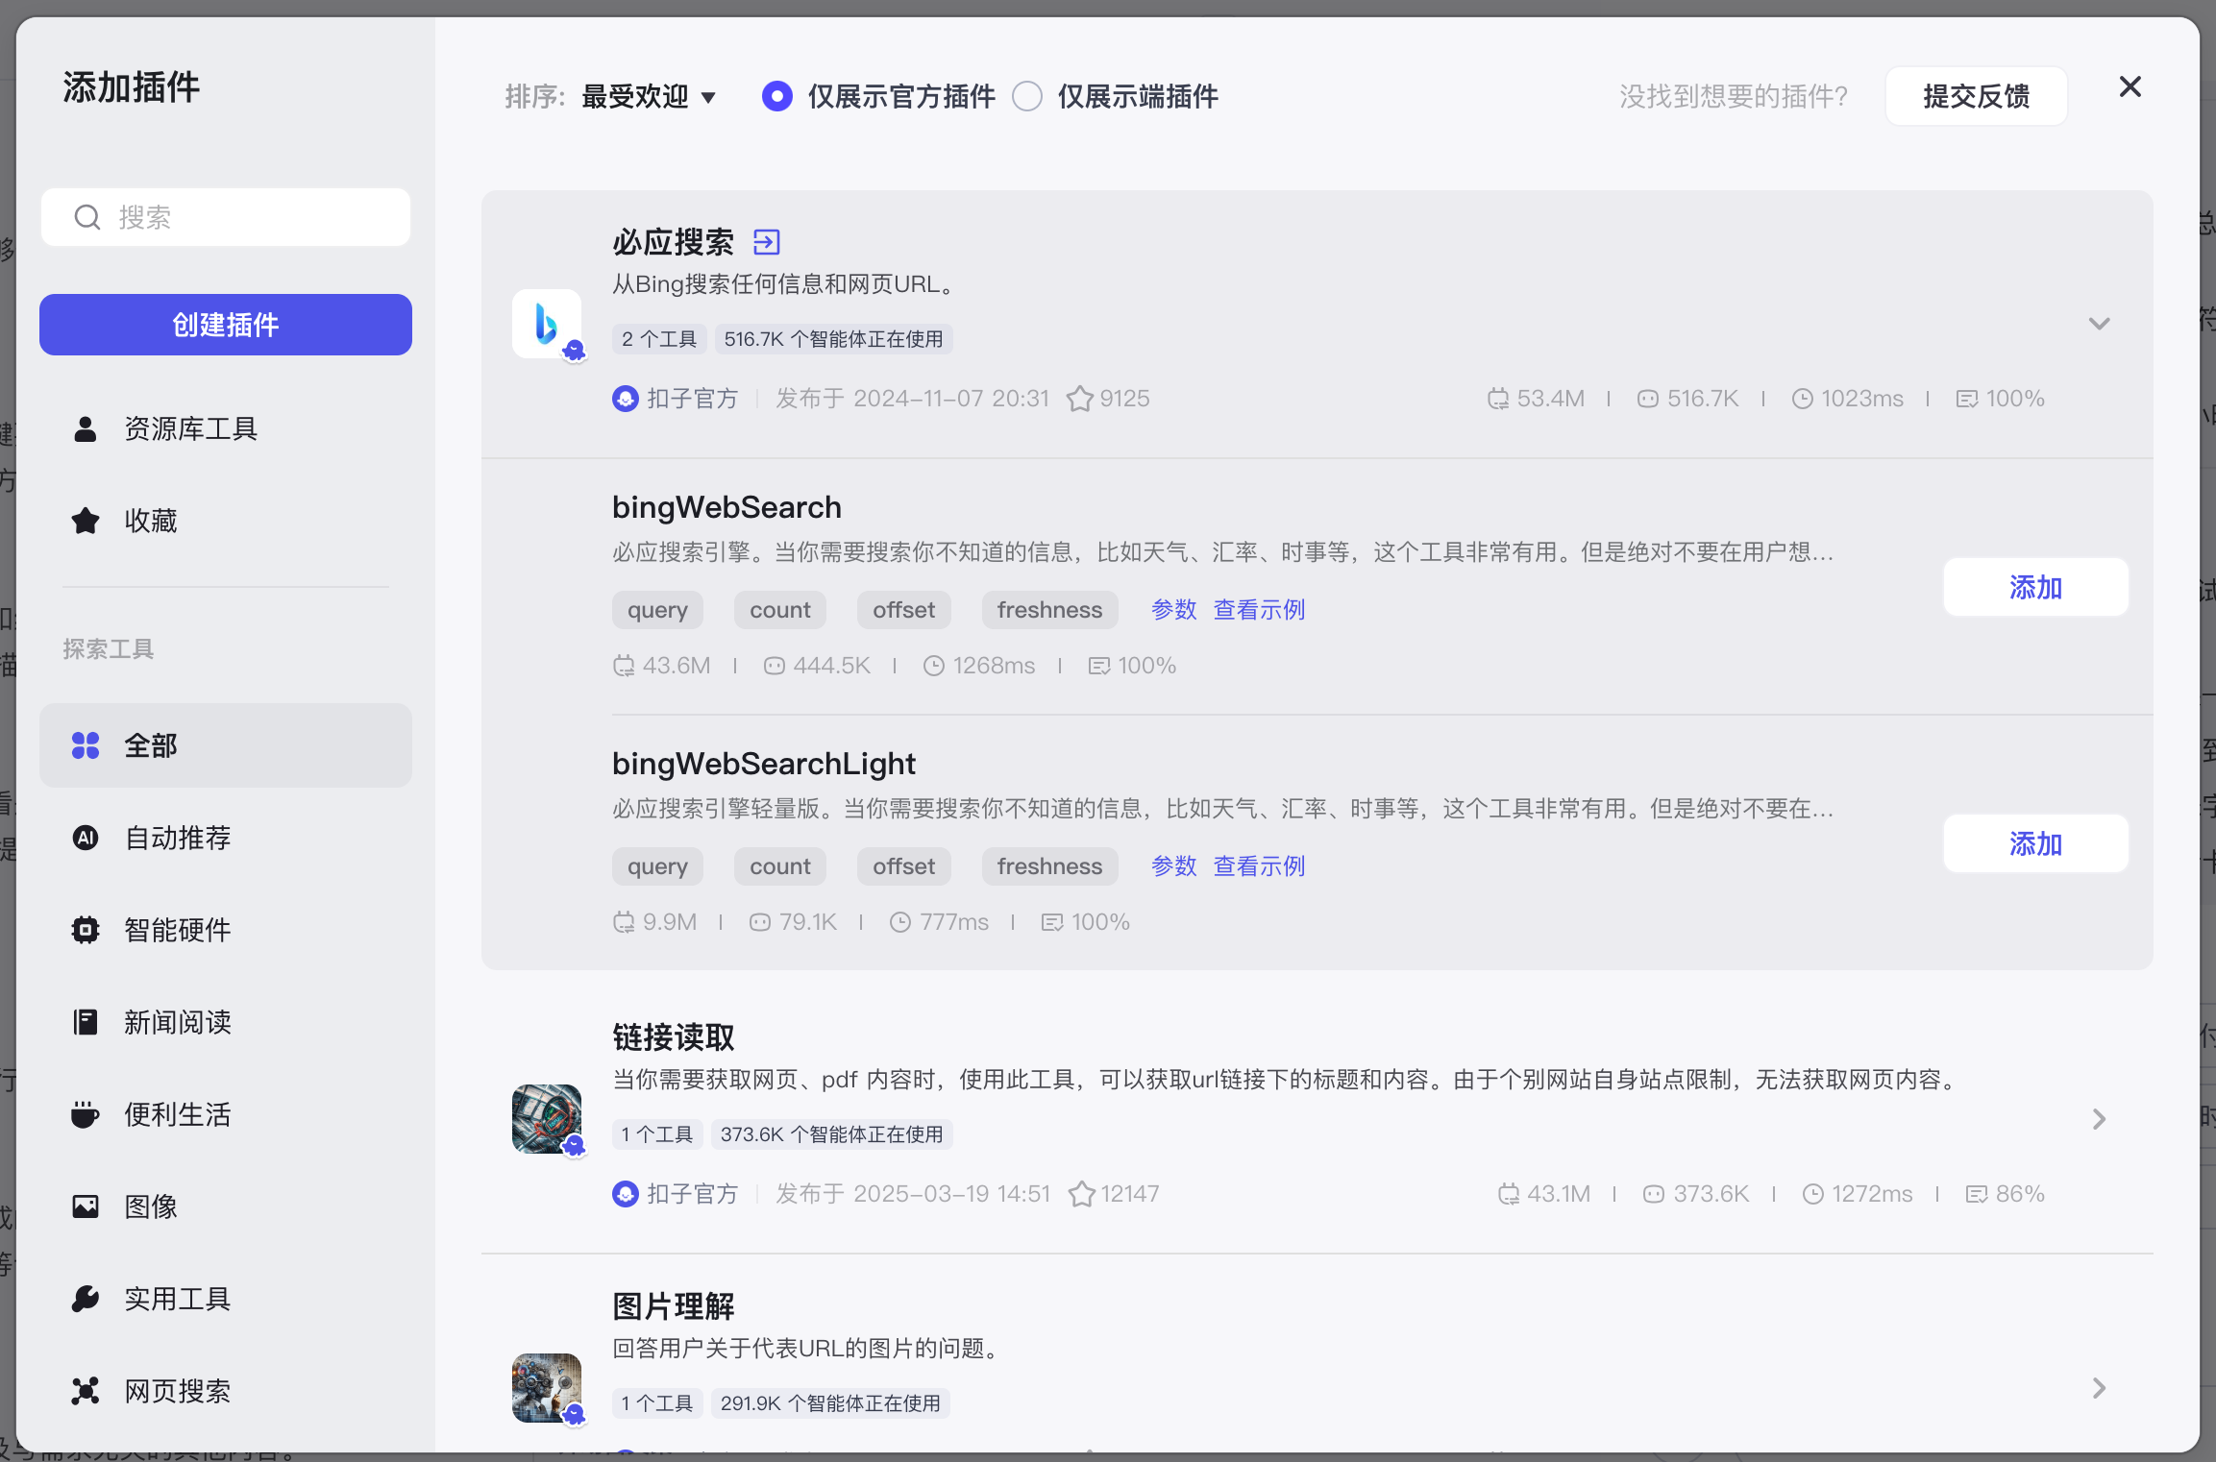This screenshot has height=1462, width=2216.
Task: Select the 仅展示端插件 radio button
Action: 1027,96
